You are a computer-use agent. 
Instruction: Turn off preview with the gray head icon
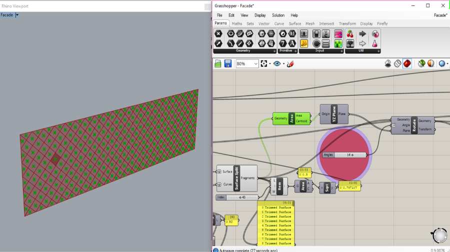click(x=387, y=63)
